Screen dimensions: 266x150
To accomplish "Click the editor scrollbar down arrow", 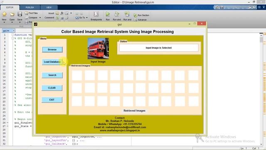I will (261, 145).
